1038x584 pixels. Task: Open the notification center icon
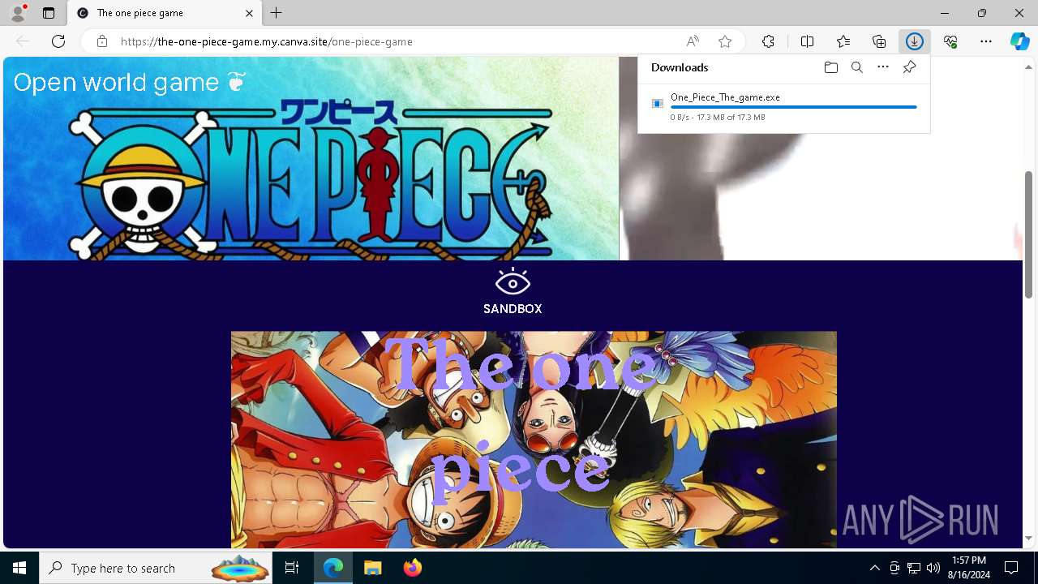pyautogui.click(x=1011, y=568)
